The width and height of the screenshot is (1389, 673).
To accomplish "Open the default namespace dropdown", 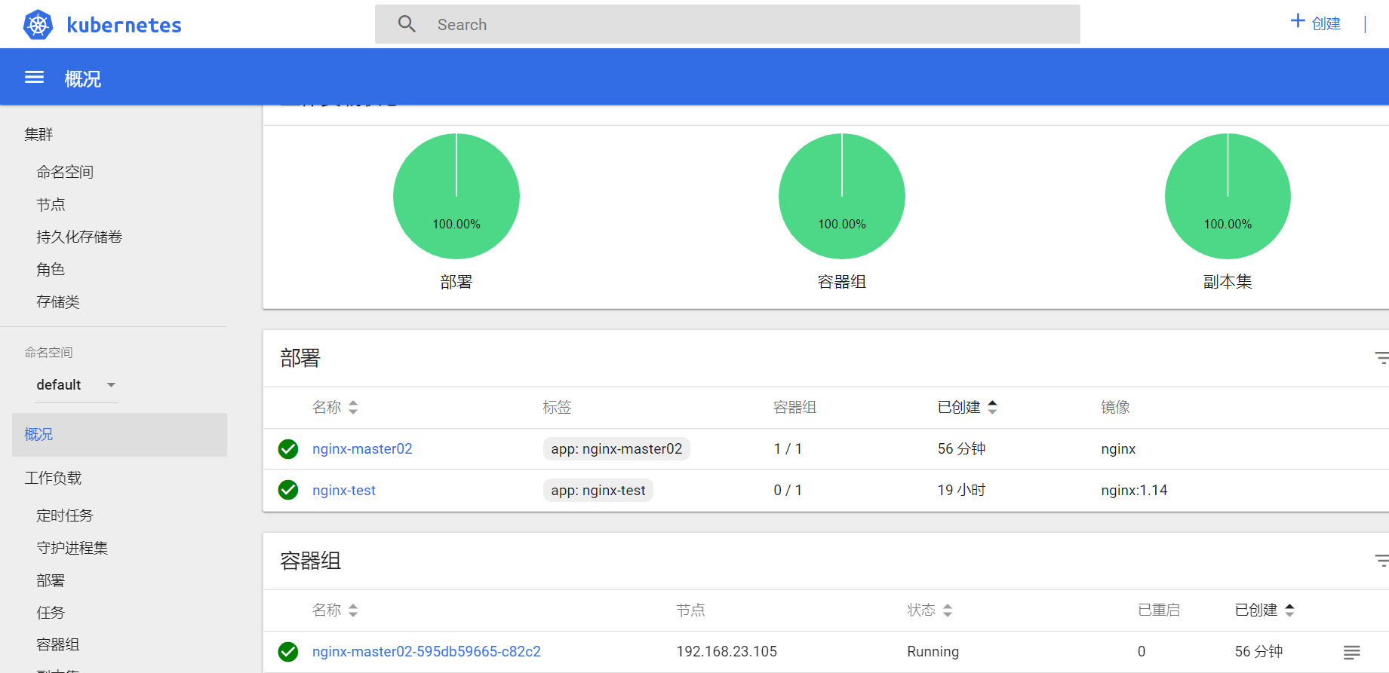I will pos(76,385).
